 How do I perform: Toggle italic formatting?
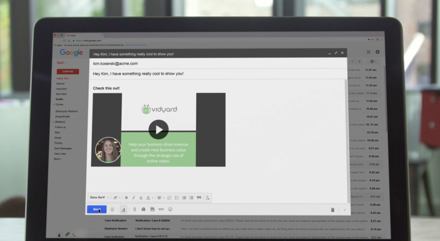click(x=133, y=198)
